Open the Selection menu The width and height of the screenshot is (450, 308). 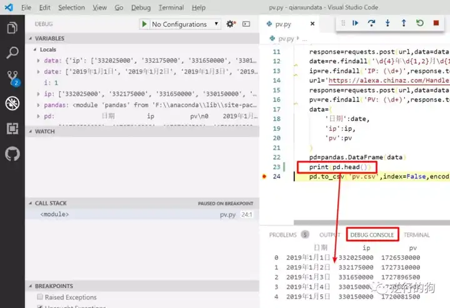pos(71,8)
